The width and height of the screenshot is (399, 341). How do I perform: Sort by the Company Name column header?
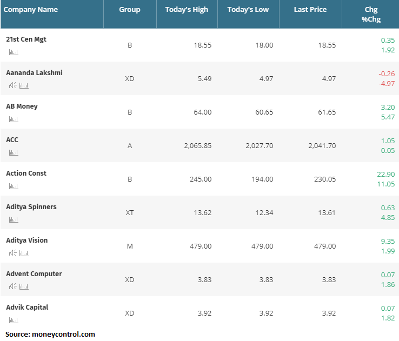[31, 10]
